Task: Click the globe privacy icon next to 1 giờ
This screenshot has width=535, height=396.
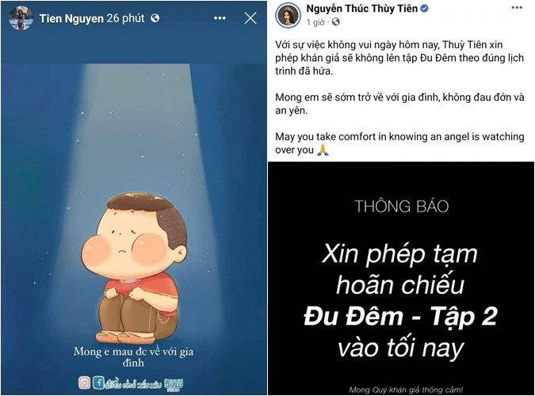Action: click(336, 22)
